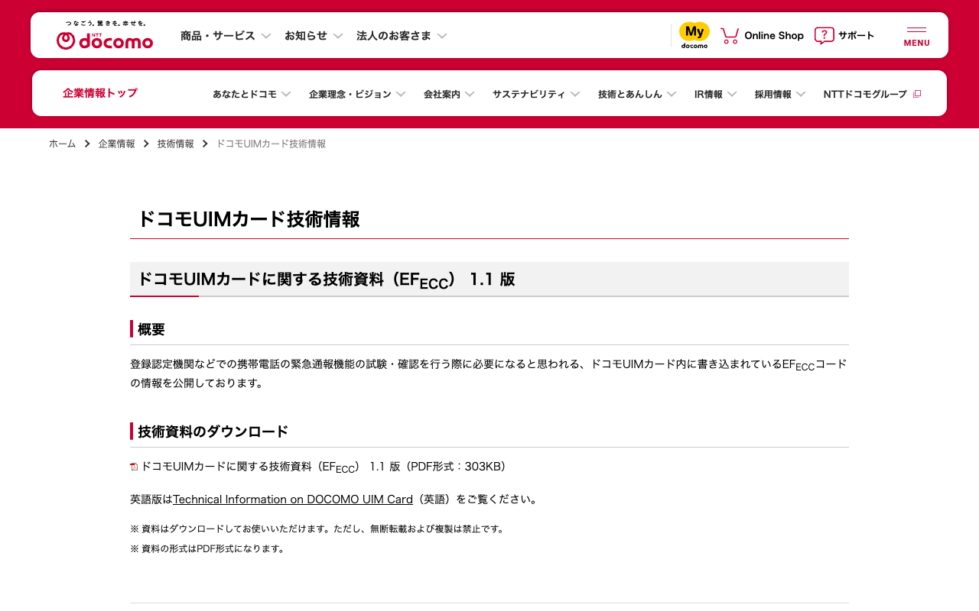Click 技術情報 in the breadcrumb
The height and width of the screenshot is (611, 979).
click(x=176, y=144)
